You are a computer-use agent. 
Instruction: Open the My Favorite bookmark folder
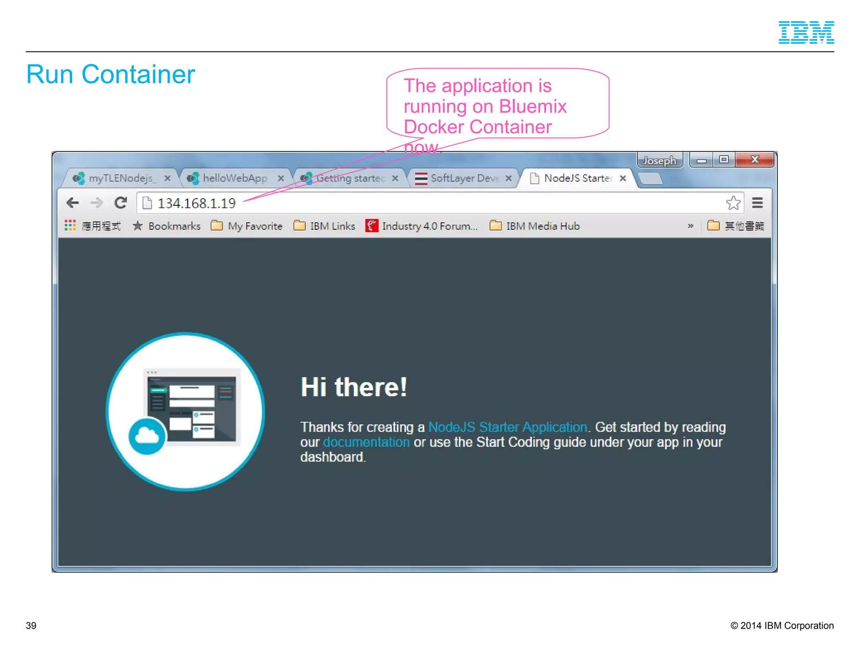(x=246, y=226)
